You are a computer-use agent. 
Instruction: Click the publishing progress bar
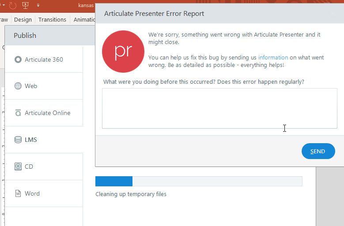199,181
